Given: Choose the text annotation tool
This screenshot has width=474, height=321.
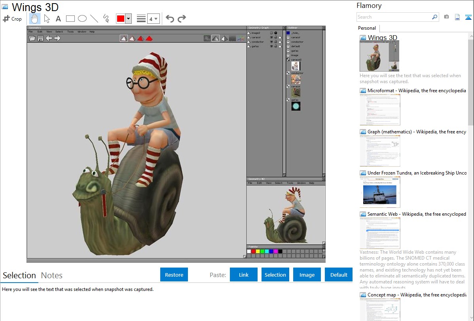Looking at the screenshot, I should 58,19.
